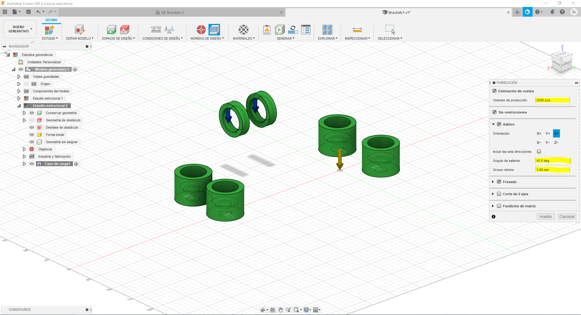Click the Objectives target icon
581x315 pixels.
201,30
